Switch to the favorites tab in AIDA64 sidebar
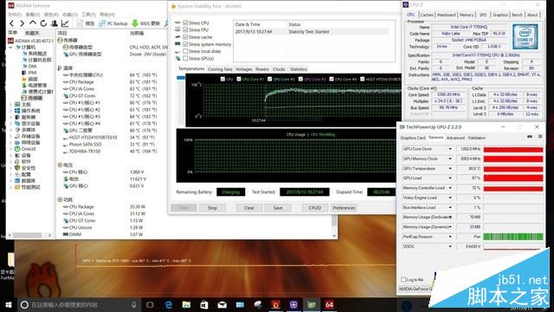Viewport: 554px width, 312px height. [x=32, y=33]
